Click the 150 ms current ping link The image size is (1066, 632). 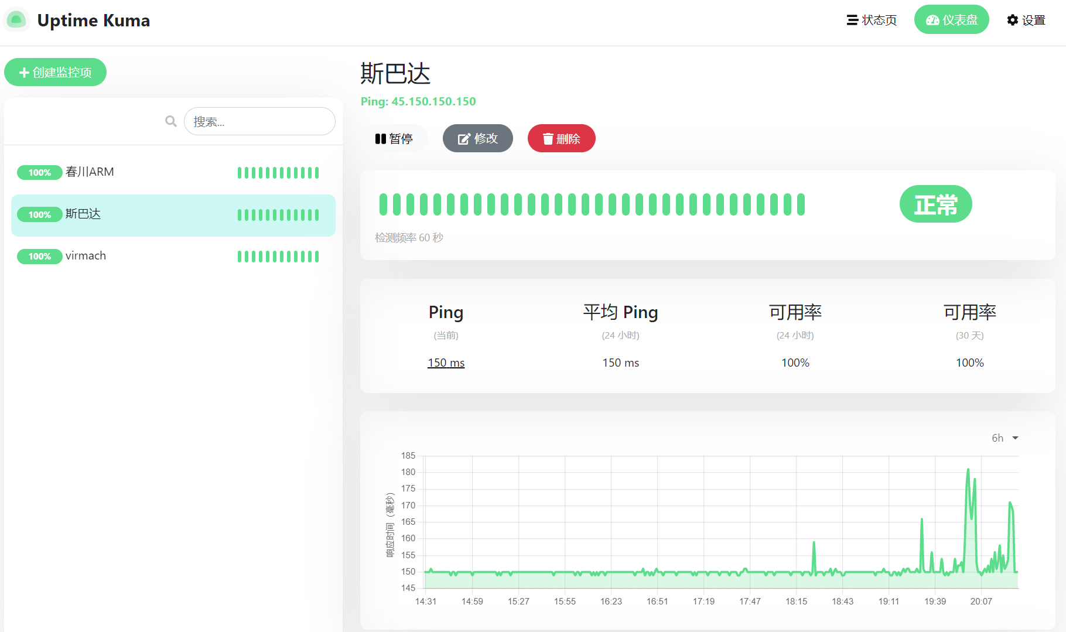(446, 363)
